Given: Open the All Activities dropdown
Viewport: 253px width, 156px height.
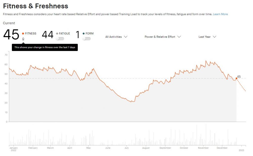Looking at the screenshot, I should point(116,37).
